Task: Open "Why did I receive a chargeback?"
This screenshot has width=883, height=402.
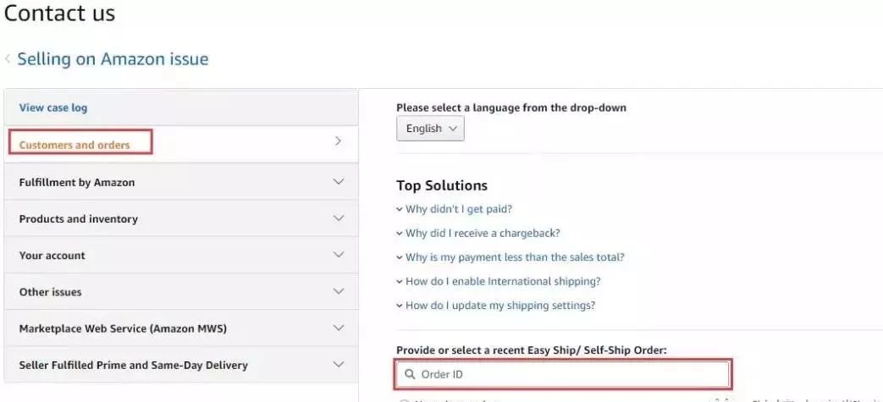Action: 483,233
